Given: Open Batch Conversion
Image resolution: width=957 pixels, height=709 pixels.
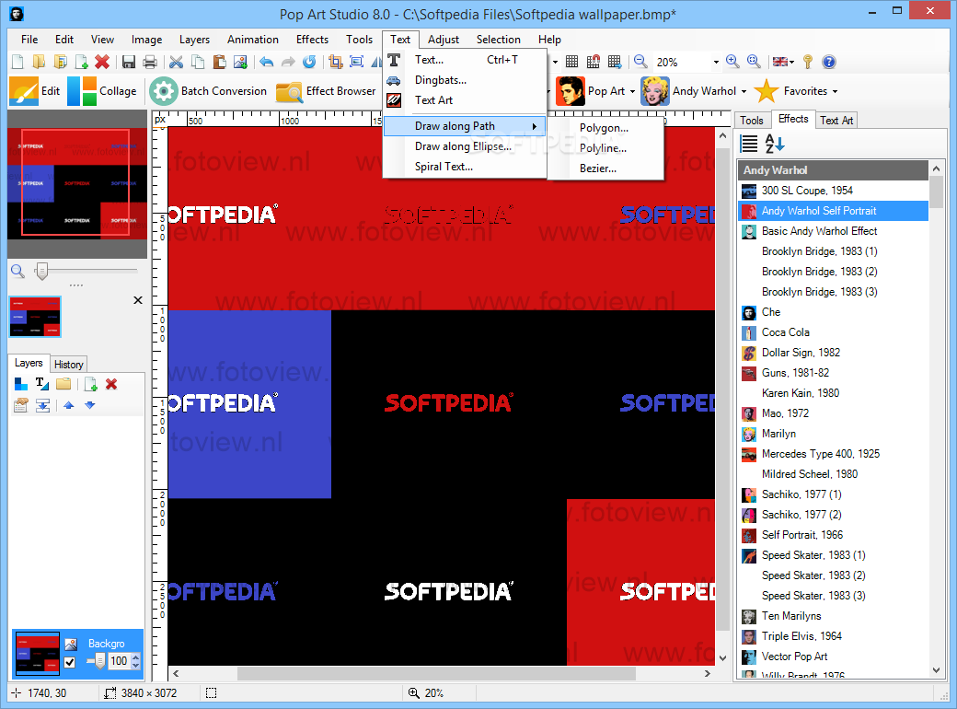Looking at the screenshot, I should tap(208, 91).
